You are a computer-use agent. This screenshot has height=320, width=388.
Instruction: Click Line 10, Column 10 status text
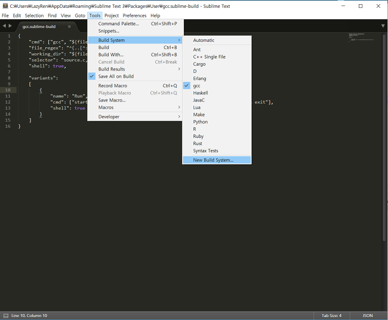[29, 316]
